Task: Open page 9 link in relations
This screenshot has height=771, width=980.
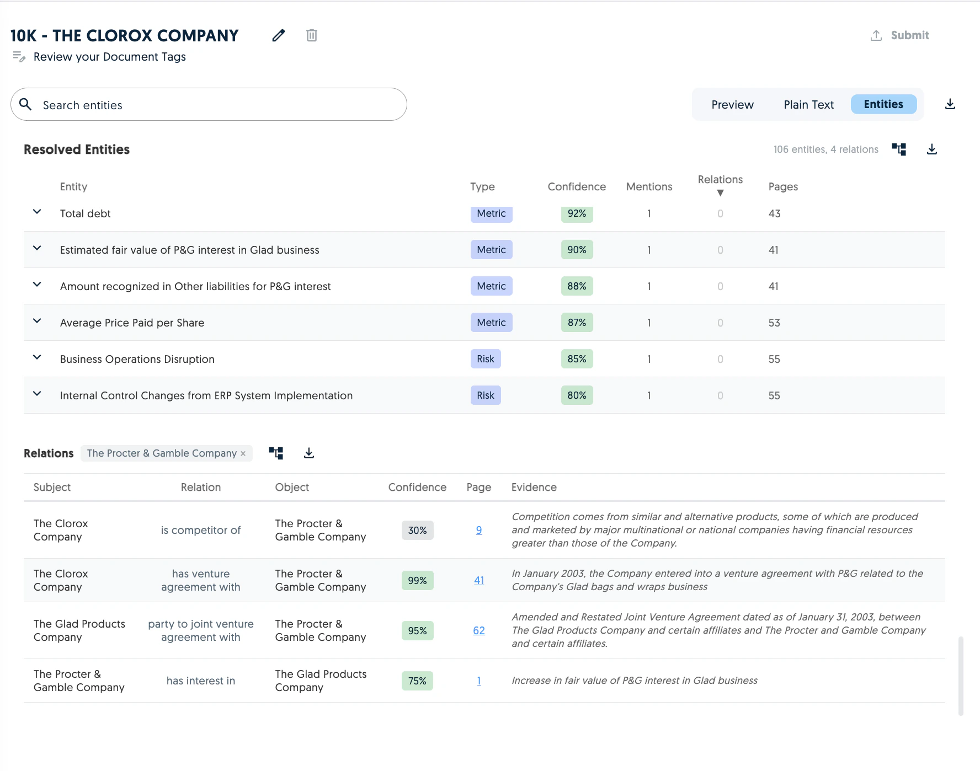Action: (x=479, y=530)
